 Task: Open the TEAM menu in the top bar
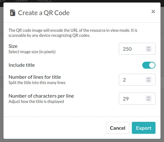click(x=21, y=1)
